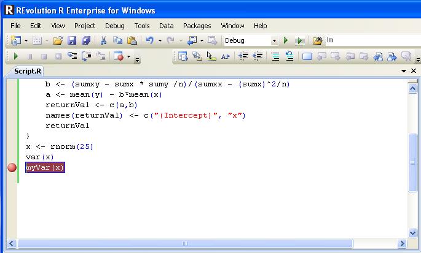Click the Open File folder icon
The width and height of the screenshot is (421, 253).
(58, 40)
